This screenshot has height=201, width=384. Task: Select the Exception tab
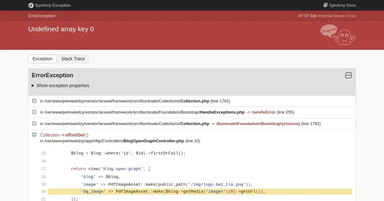(42, 59)
